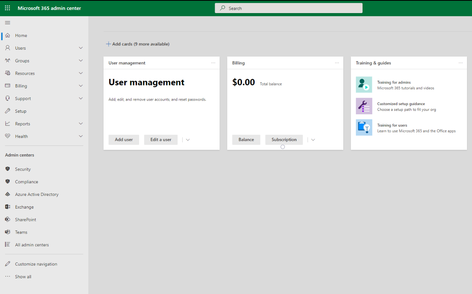The width and height of the screenshot is (472, 294).
Task: Click the Azure Active Directory label
Action: click(37, 194)
